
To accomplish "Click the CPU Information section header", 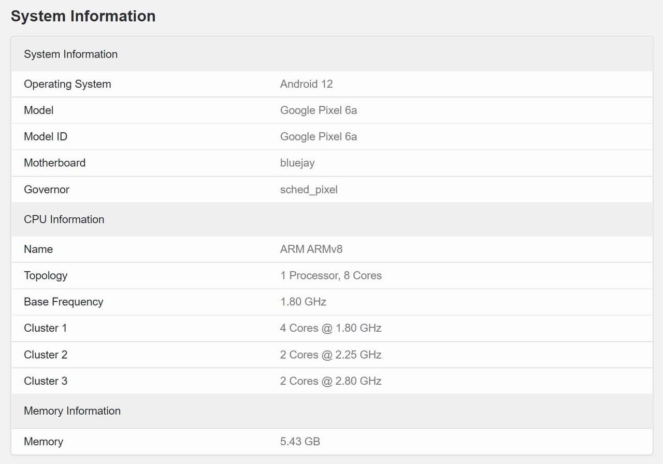I will (64, 219).
